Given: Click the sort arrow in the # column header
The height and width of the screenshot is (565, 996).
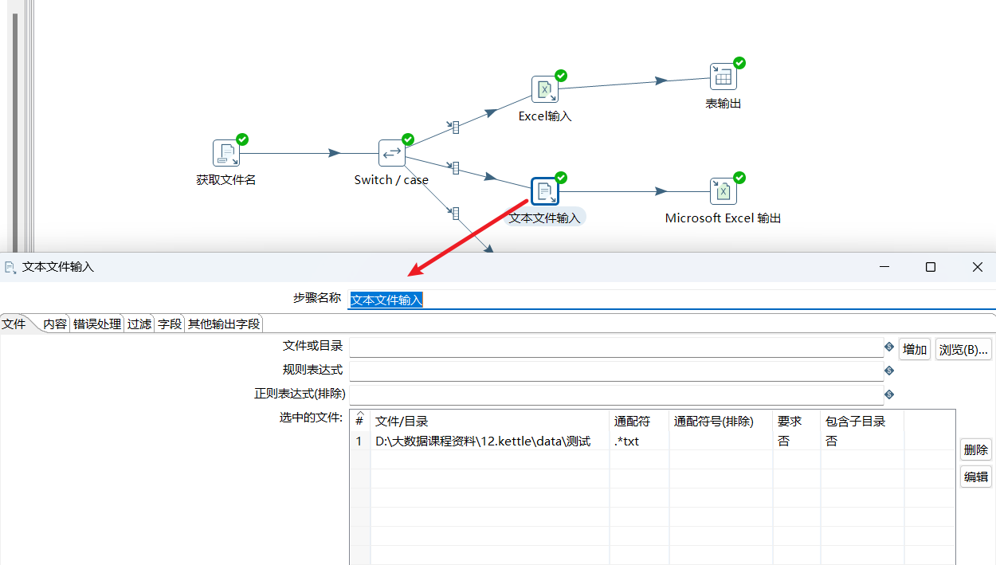Looking at the screenshot, I should tap(359, 413).
